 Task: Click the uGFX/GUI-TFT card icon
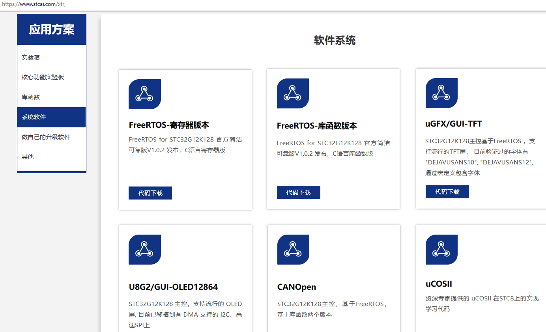(x=441, y=93)
